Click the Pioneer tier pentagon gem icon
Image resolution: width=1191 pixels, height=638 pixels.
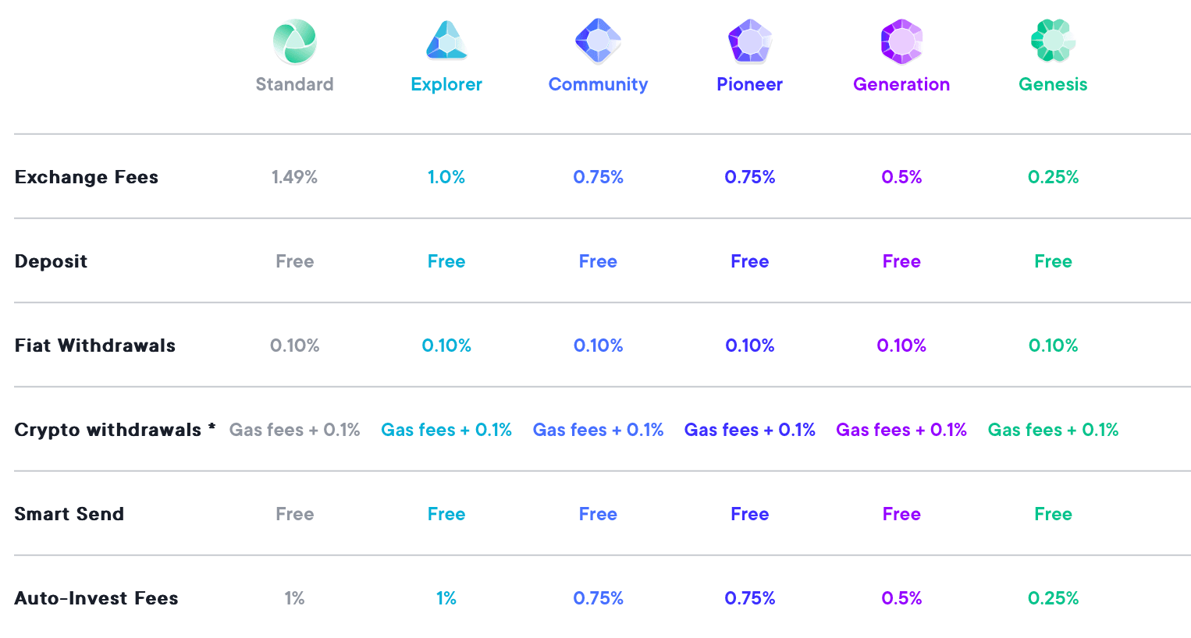[x=749, y=41]
